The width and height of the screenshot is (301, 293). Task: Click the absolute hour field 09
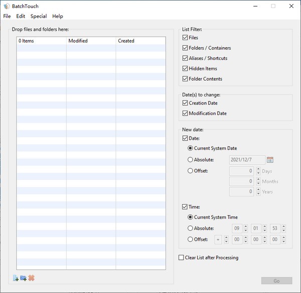tap(237, 228)
